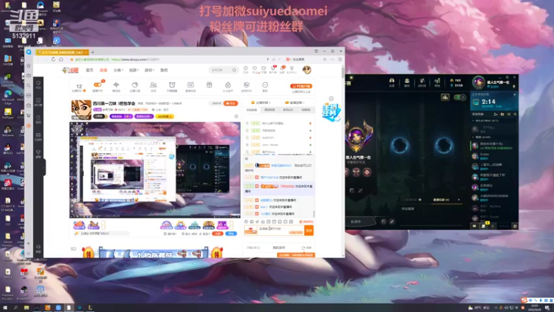The height and width of the screenshot is (312, 554).
Task: Open the friends icon in streamer toolbar
Action: 153,85
